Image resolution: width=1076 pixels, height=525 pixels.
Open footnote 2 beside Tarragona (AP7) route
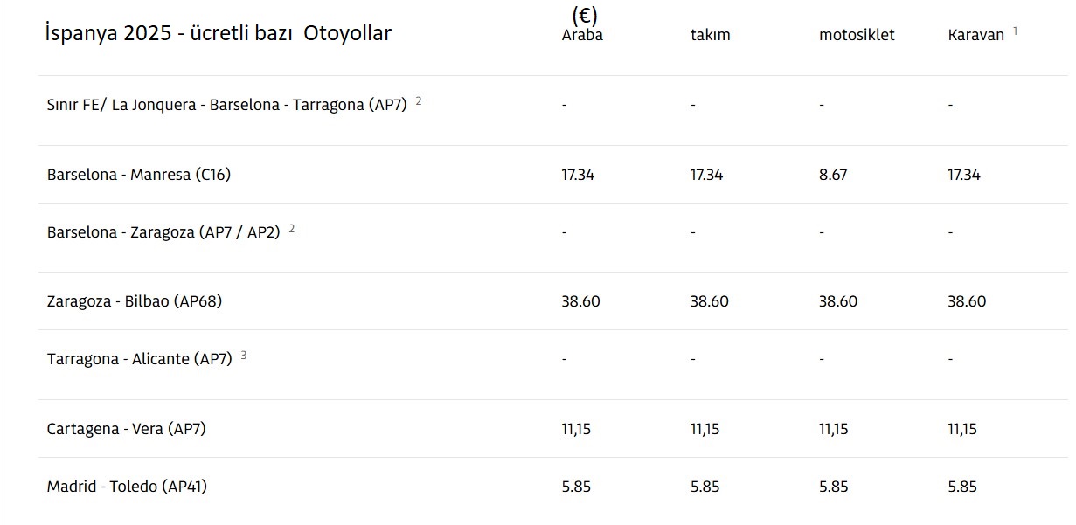click(x=419, y=100)
